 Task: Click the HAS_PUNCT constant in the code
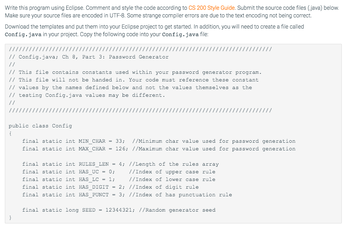coord(94,195)
